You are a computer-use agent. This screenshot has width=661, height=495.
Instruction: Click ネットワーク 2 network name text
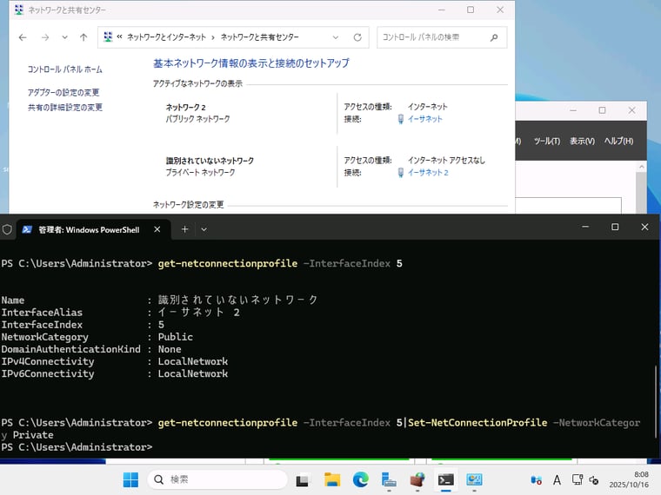pyautogui.click(x=185, y=108)
